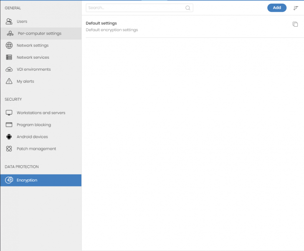
Task: Open Patch management settings
Action: point(41,149)
